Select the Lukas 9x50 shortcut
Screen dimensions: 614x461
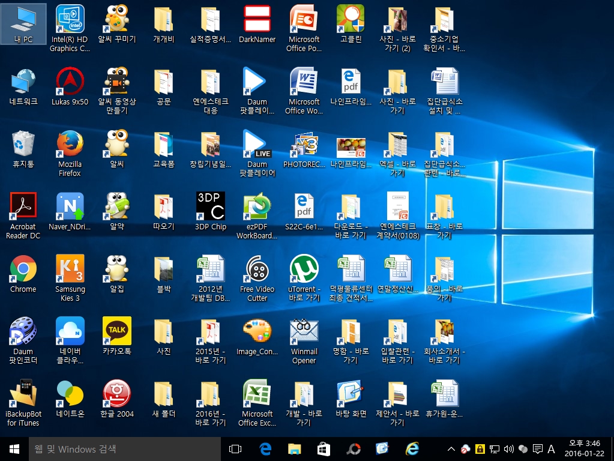point(70,86)
